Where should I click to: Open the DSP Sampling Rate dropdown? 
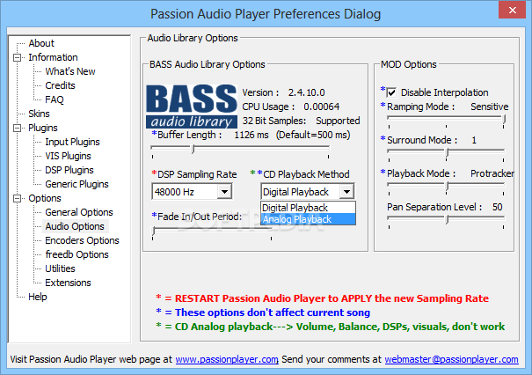224,192
